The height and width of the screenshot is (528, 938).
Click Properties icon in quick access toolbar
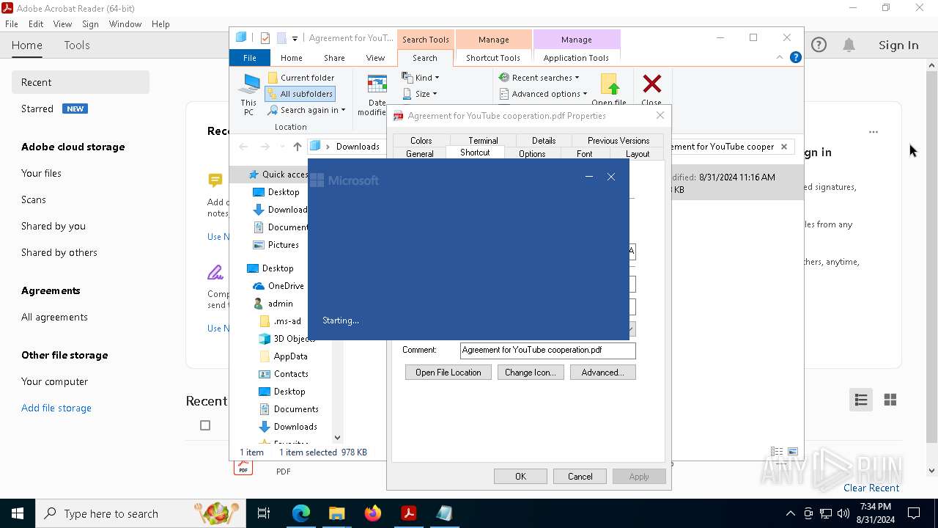265,38
